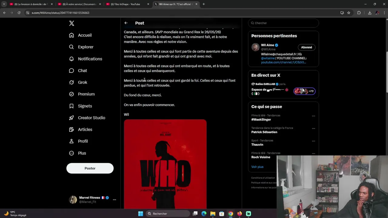
Task: Go back with the Post arrow
Action: pos(126,23)
